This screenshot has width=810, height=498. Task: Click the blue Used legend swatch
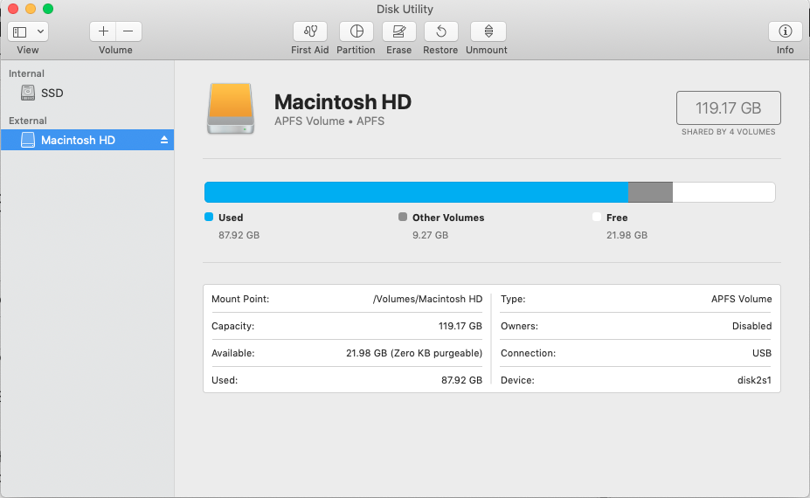209,217
